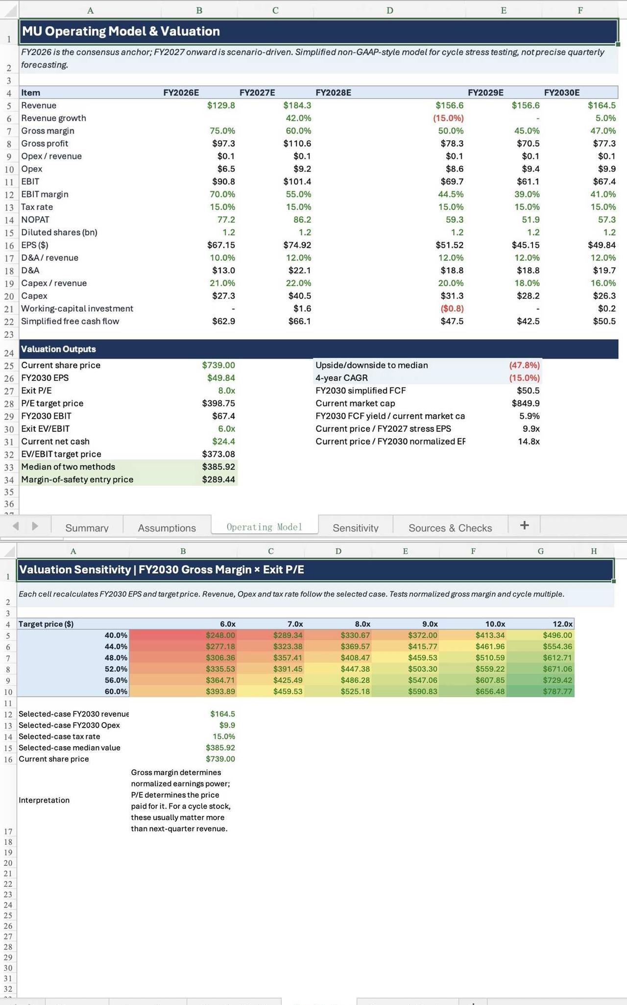Click the Upside/downside to median value (47.8%)

click(x=524, y=365)
